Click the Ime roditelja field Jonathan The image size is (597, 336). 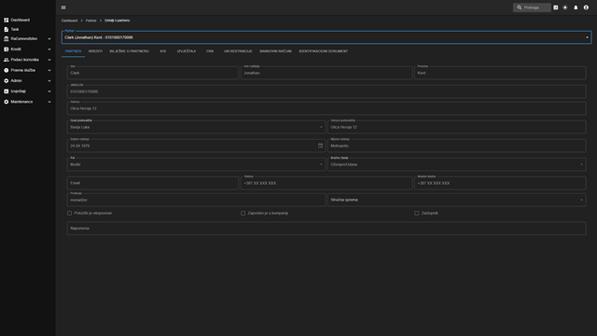(326, 73)
